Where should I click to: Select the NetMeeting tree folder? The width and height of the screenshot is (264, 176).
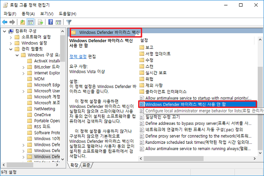(41, 109)
